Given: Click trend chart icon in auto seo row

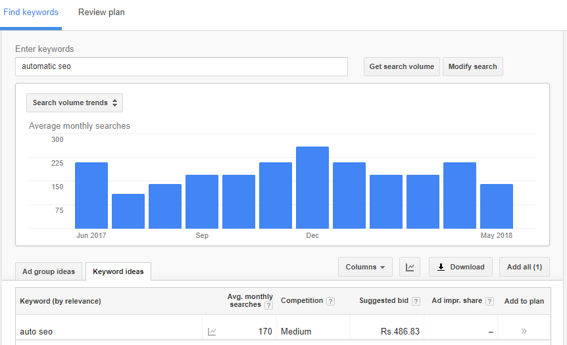Looking at the screenshot, I should click(x=212, y=332).
